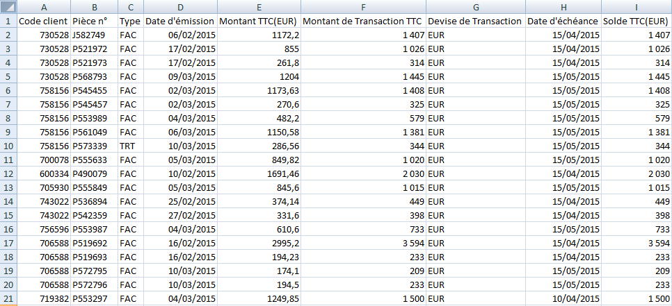
Task: Click the "Solde TTC(EUR)" header cell
Action: click(637, 21)
